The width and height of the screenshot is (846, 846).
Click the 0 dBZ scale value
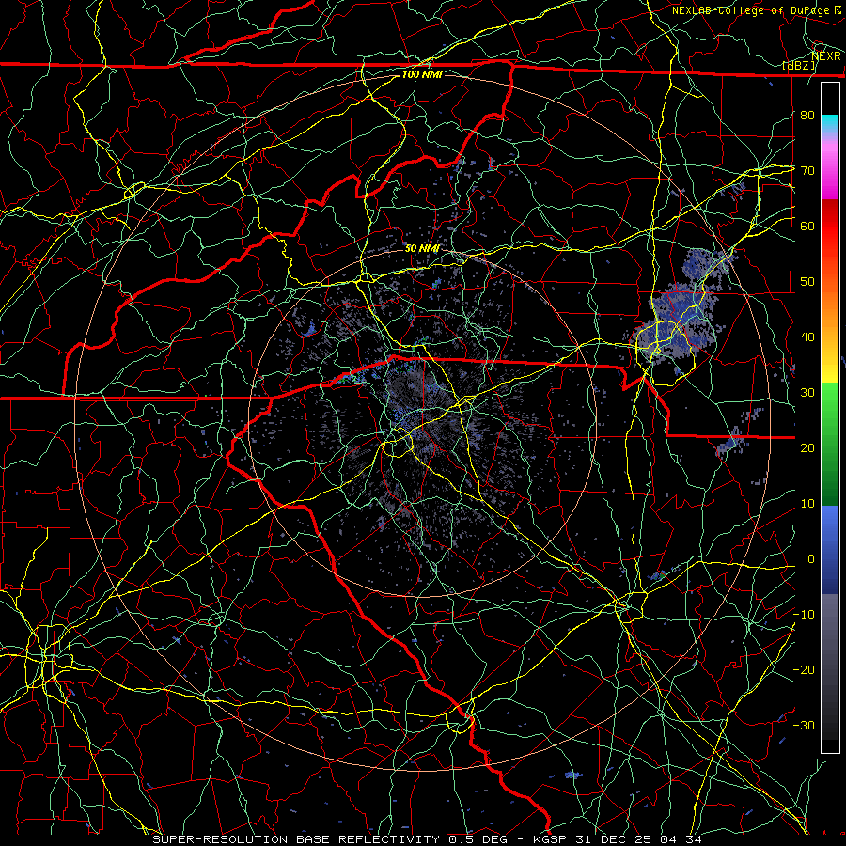click(811, 559)
